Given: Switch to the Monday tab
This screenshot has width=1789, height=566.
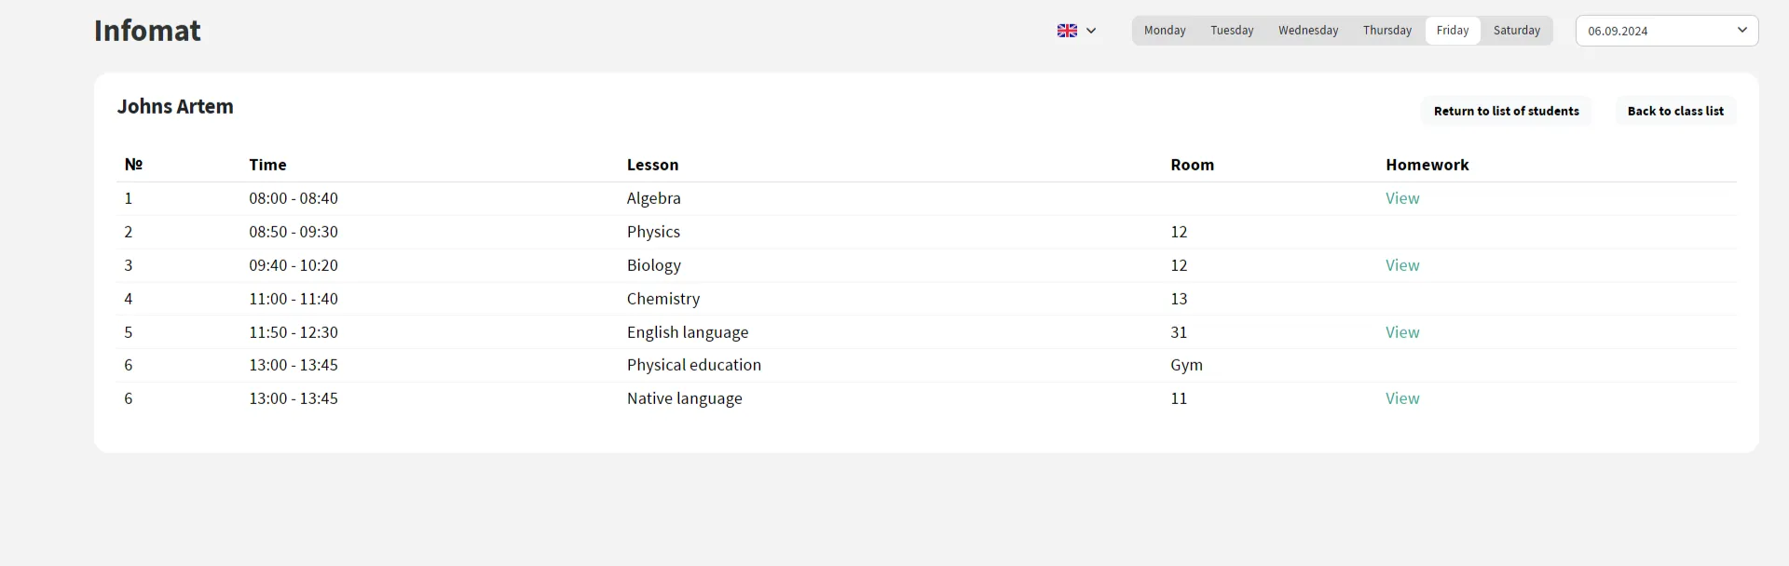Looking at the screenshot, I should pyautogui.click(x=1165, y=31).
